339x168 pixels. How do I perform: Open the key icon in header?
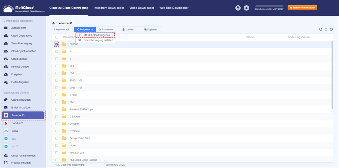click(238, 8)
